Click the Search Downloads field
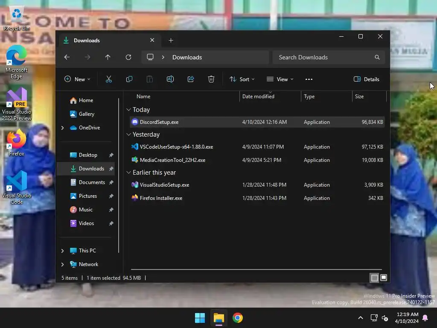 tap(329, 57)
